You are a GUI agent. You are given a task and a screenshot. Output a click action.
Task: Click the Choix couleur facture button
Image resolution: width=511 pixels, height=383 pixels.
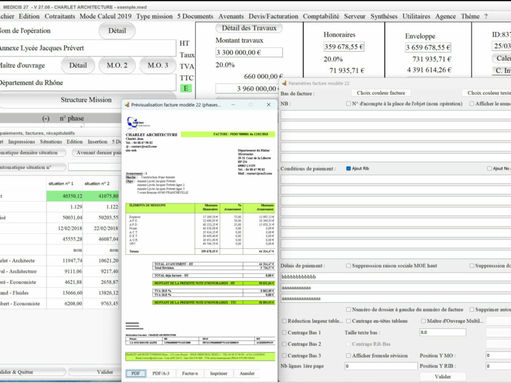[381, 93]
